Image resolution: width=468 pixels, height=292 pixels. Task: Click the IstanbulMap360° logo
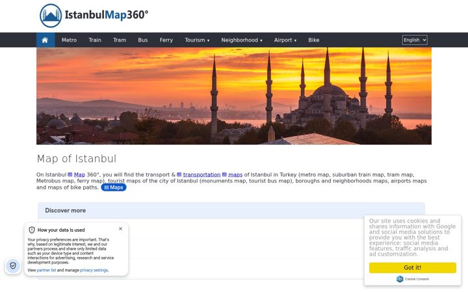94,16
